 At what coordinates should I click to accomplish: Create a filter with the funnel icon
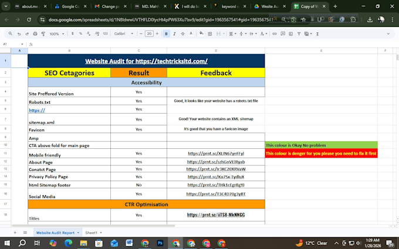tap(299, 34)
